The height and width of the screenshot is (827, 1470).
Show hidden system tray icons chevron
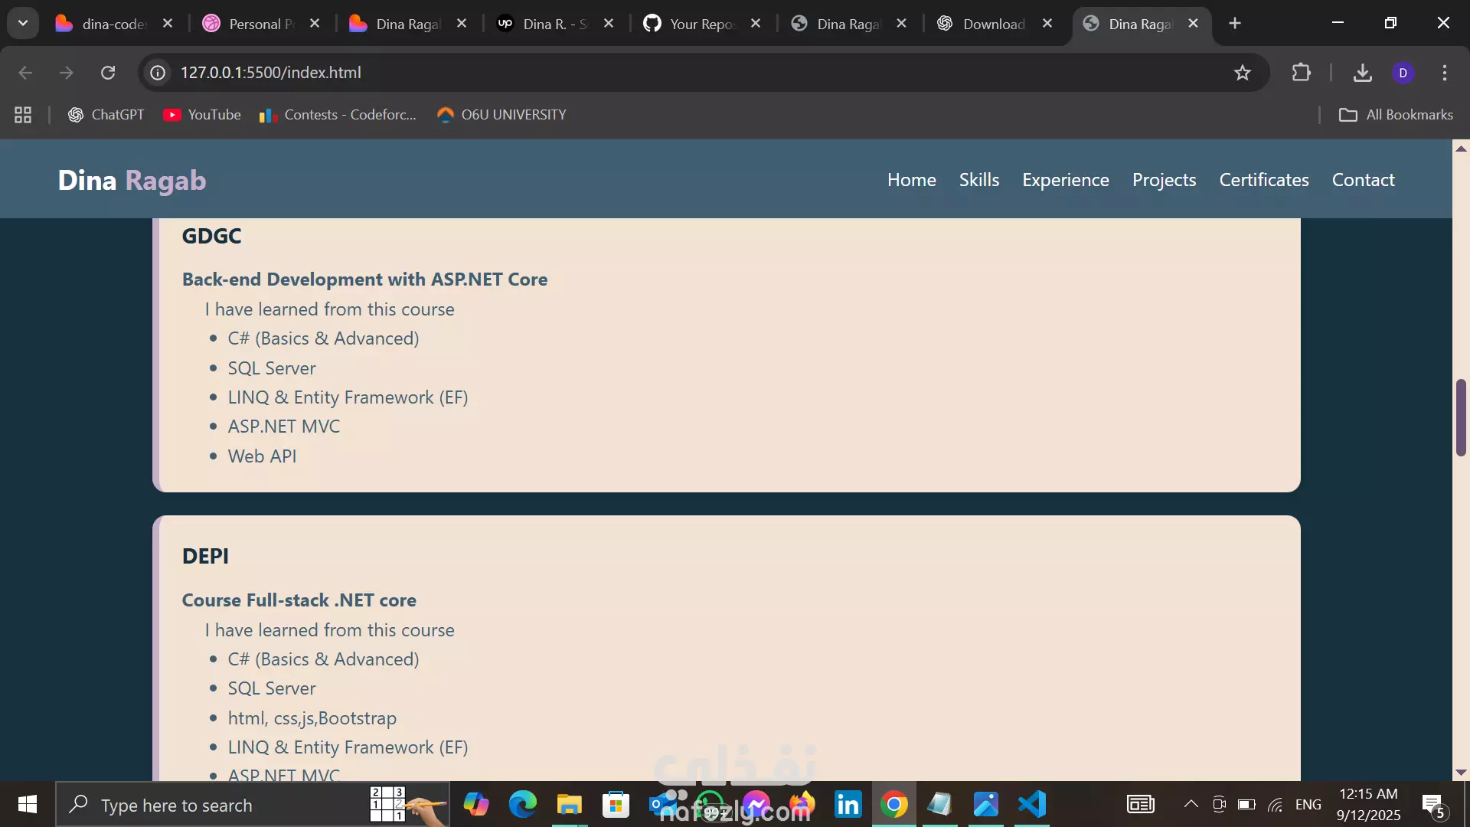pos(1191,804)
